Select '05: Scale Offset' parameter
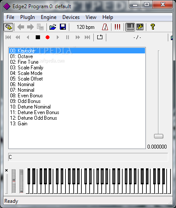 point(77,79)
